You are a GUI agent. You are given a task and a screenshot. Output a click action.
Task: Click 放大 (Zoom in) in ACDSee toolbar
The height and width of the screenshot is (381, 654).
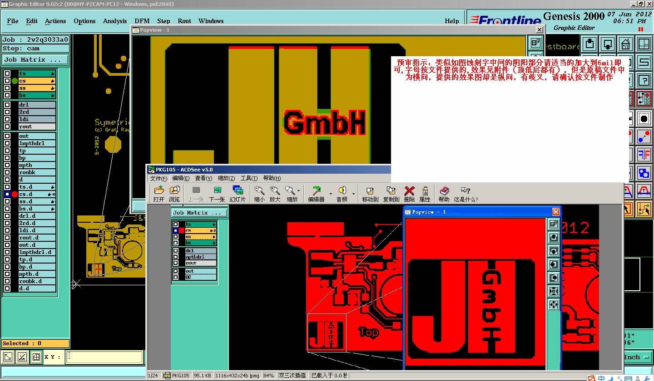pos(275,194)
